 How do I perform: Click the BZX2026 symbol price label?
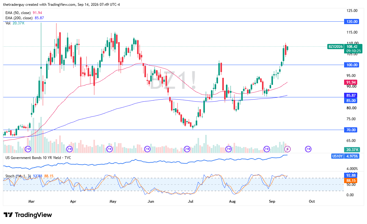click(x=336, y=47)
